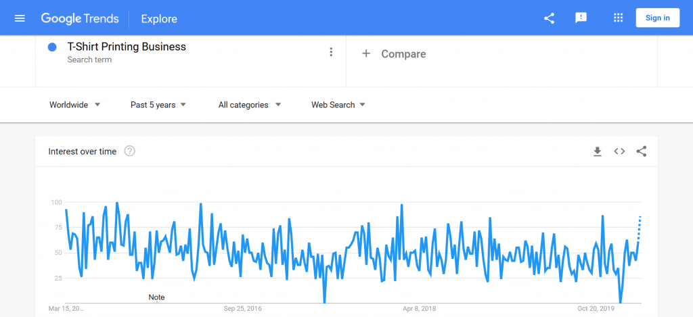Click the Note marker on the chart
693x317 pixels.
pyautogui.click(x=156, y=297)
